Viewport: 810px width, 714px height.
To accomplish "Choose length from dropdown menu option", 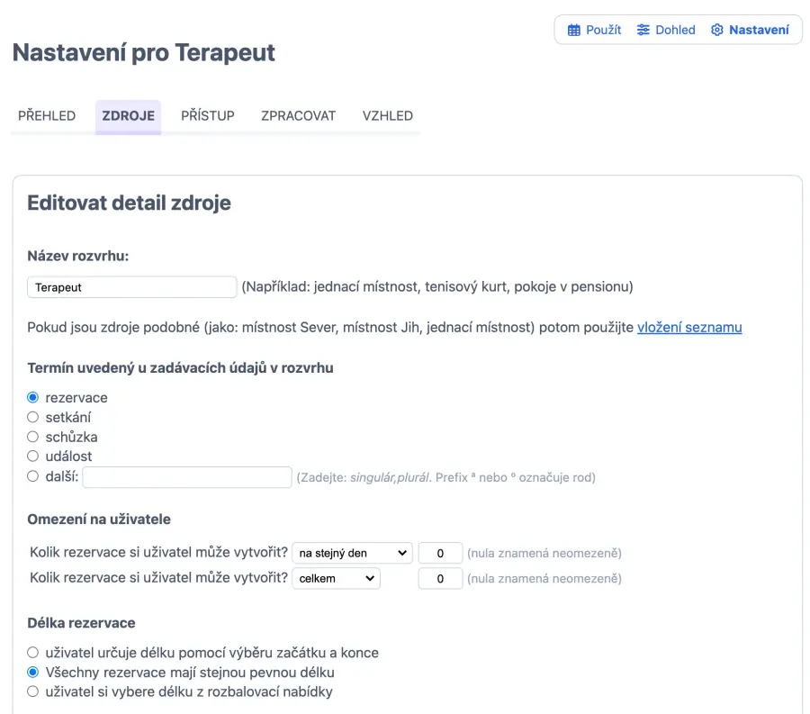I will click(33, 691).
